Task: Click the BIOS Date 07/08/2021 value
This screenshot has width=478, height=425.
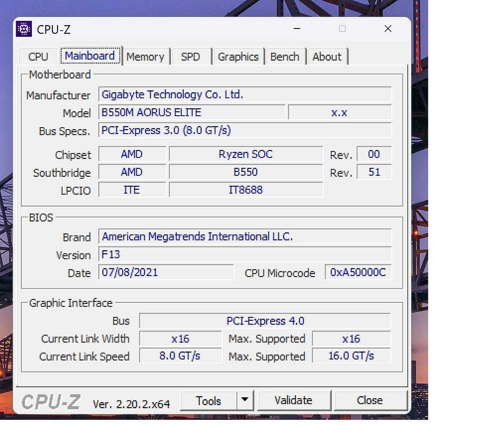Action: (x=166, y=272)
